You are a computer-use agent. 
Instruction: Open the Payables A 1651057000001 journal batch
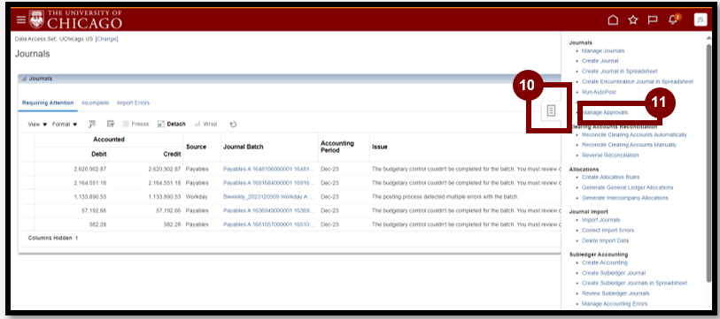coord(268,224)
